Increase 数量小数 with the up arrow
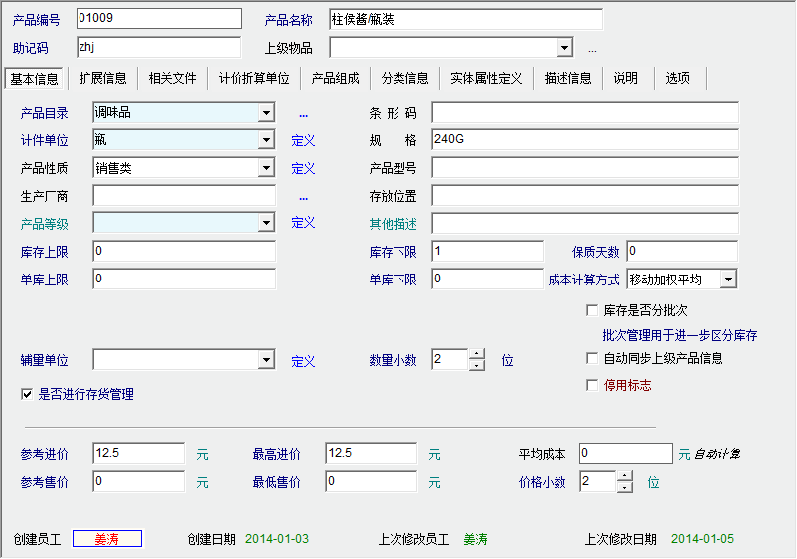This screenshot has width=797, height=559. pyautogui.click(x=477, y=354)
